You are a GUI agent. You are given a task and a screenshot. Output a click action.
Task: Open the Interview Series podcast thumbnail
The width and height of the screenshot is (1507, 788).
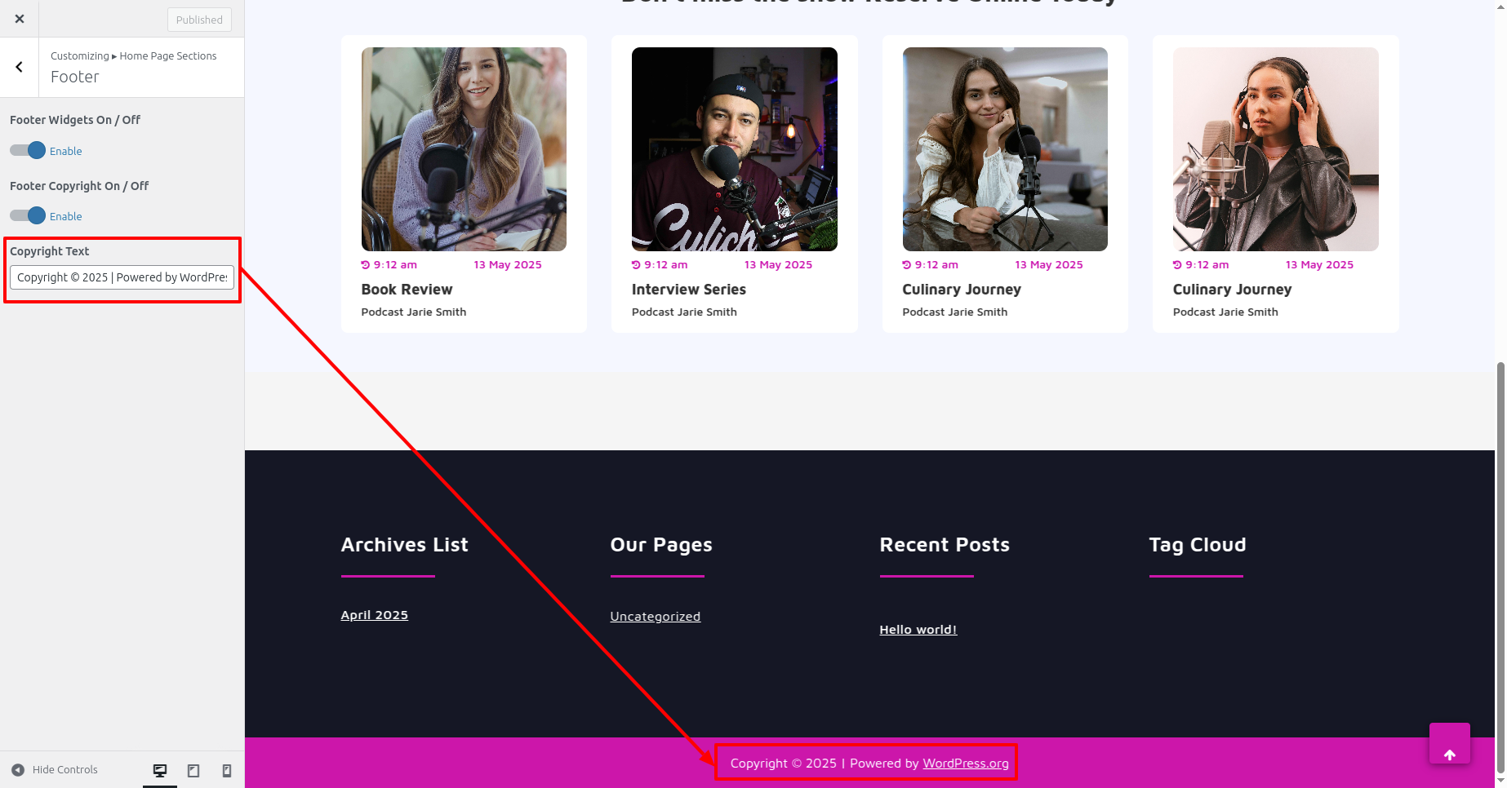coord(734,149)
